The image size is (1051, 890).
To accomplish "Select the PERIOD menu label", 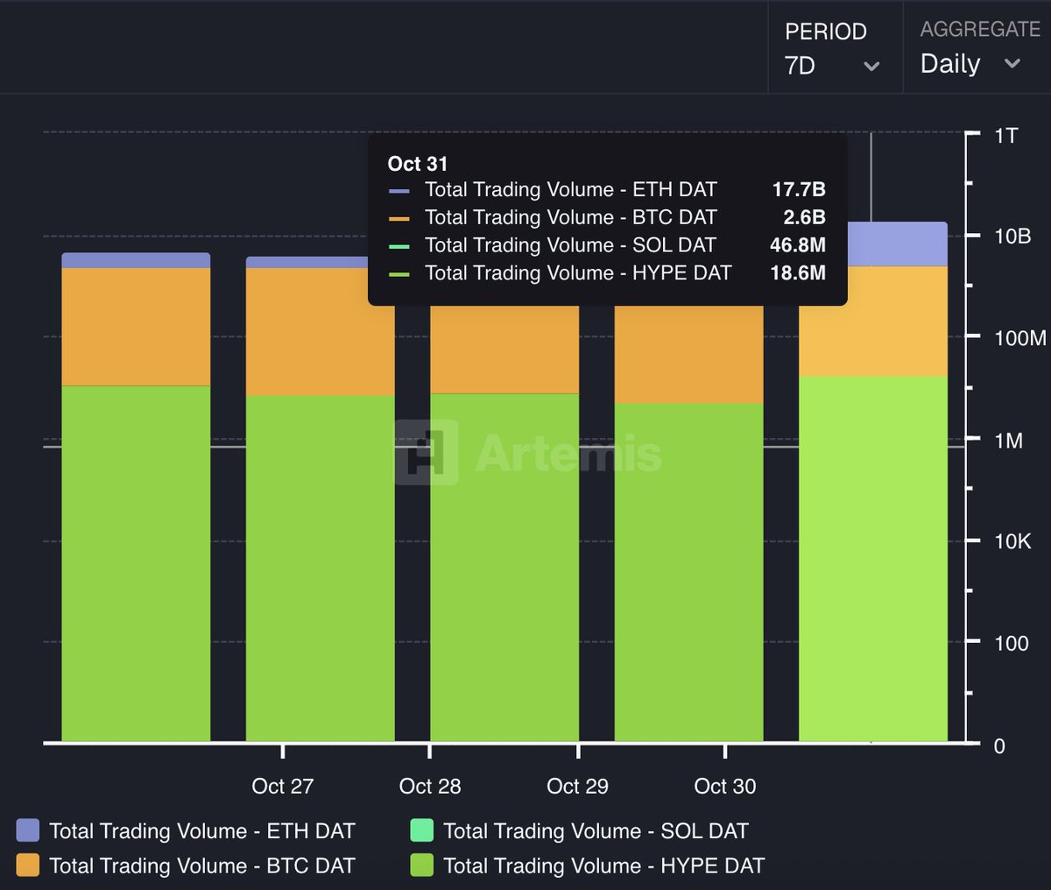I will [x=825, y=31].
